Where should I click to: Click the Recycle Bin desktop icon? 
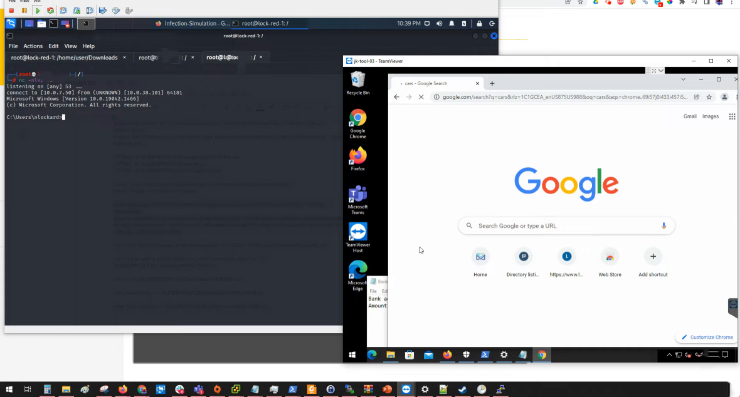(357, 83)
